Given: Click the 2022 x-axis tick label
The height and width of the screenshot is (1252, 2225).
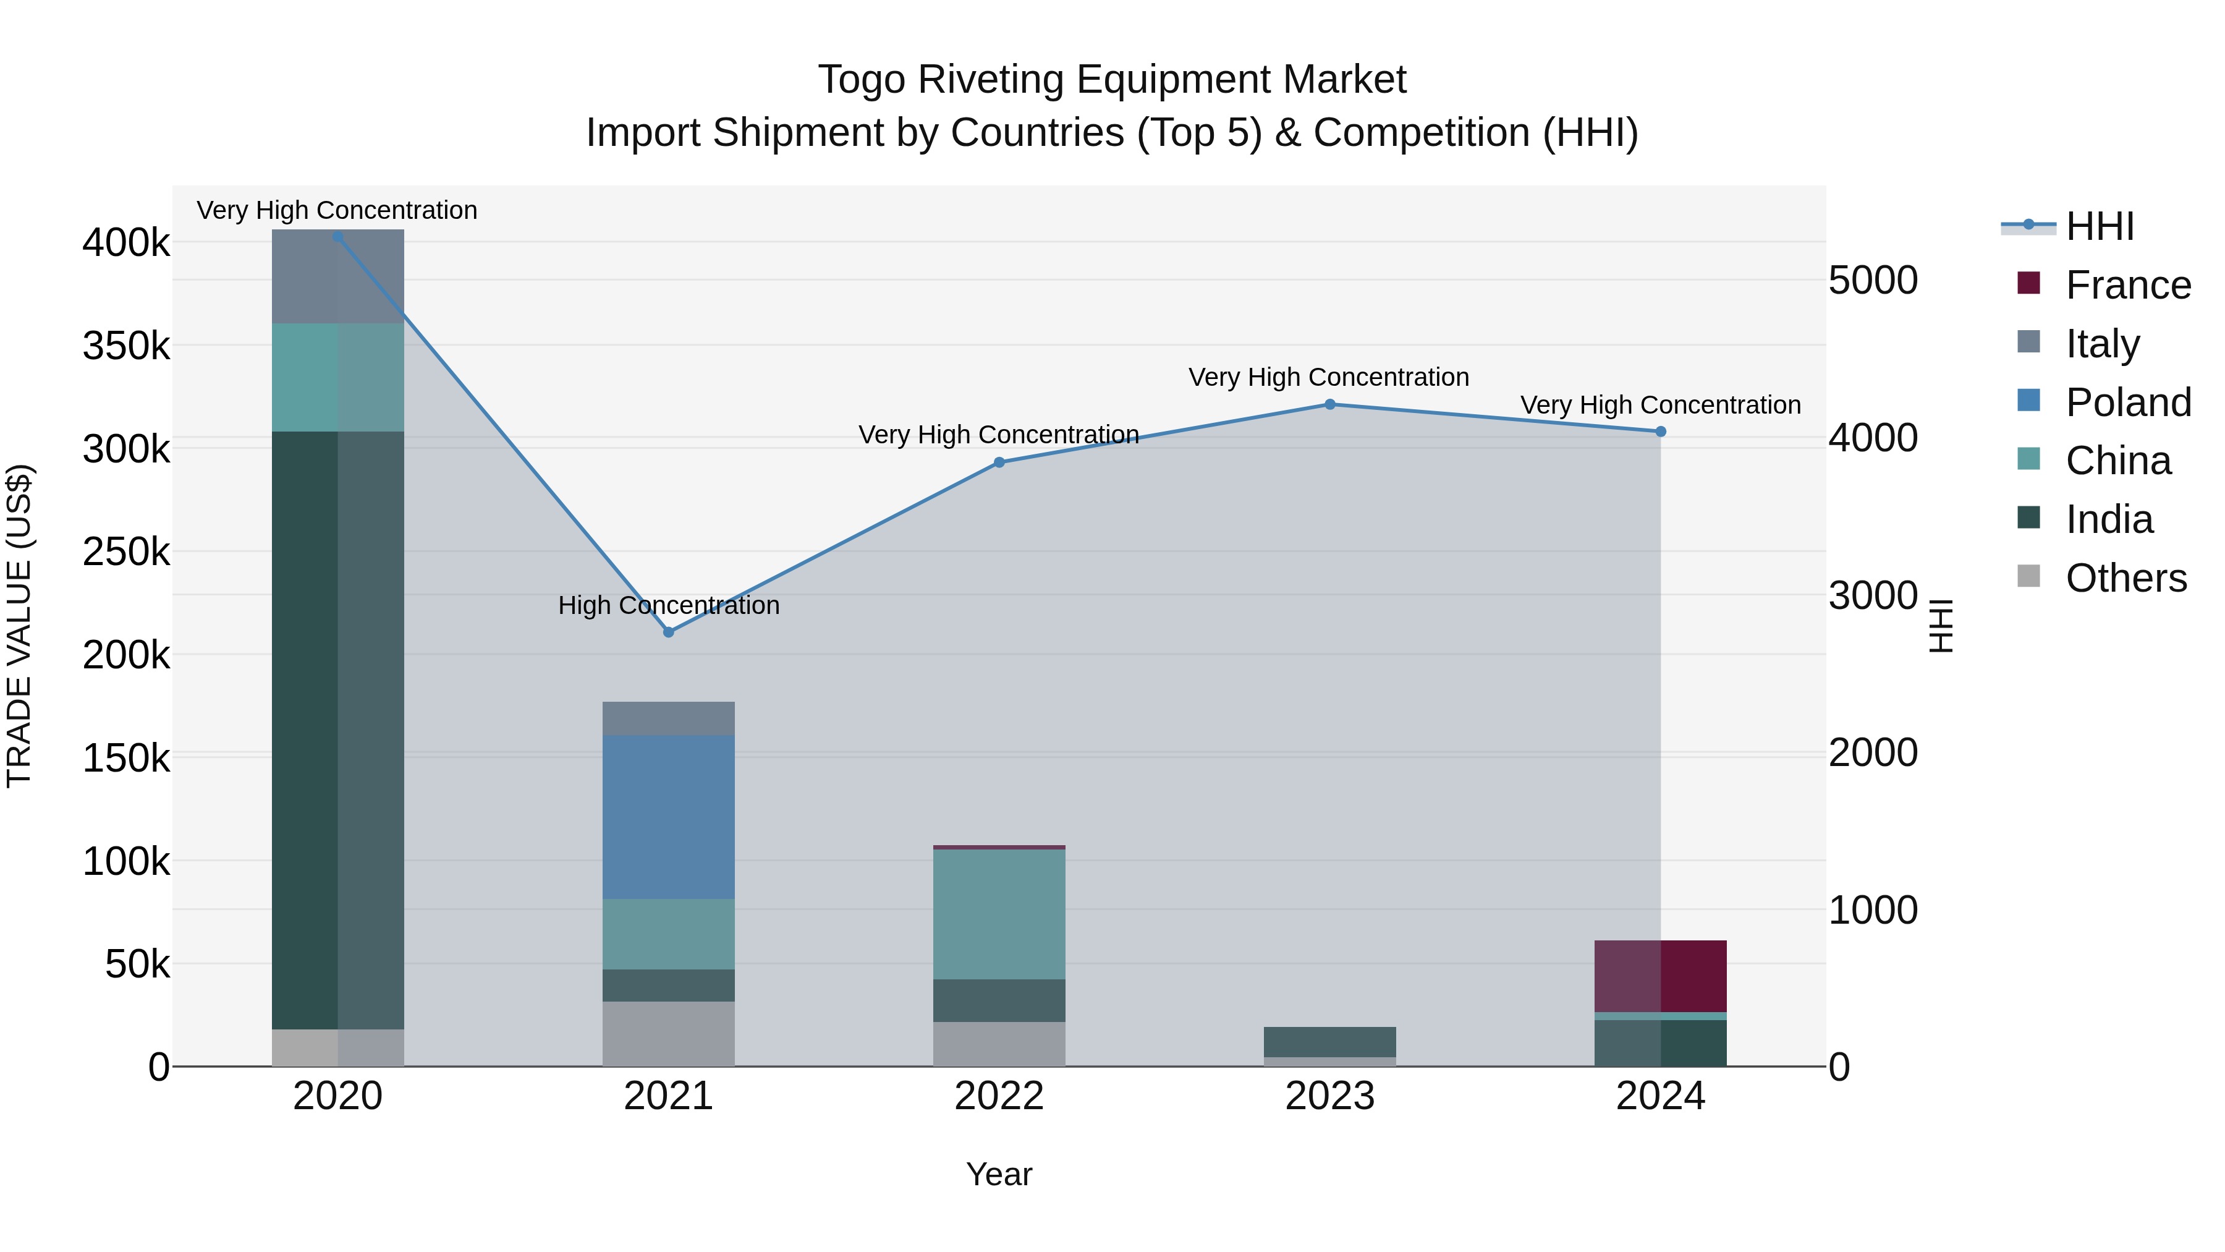Looking at the screenshot, I should (999, 1096).
